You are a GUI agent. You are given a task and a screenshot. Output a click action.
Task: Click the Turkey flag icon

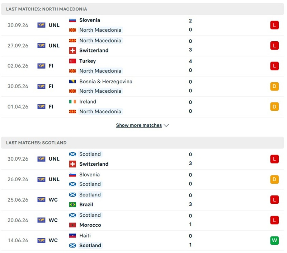(x=72, y=61)
